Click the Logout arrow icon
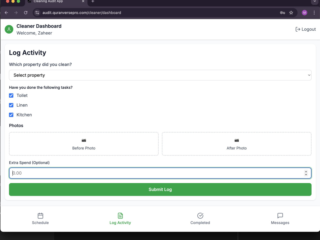The height and width of the screenshot is (240, 320). tap(298, 29)
